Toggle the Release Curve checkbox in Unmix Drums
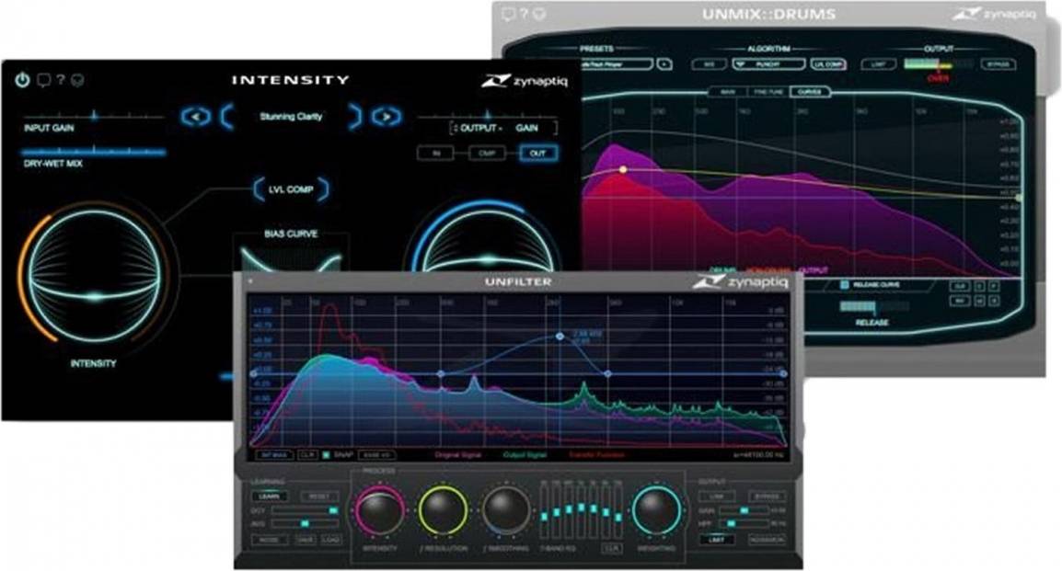The width and height of the screenshot is (1062, 571). pos(844,285)
